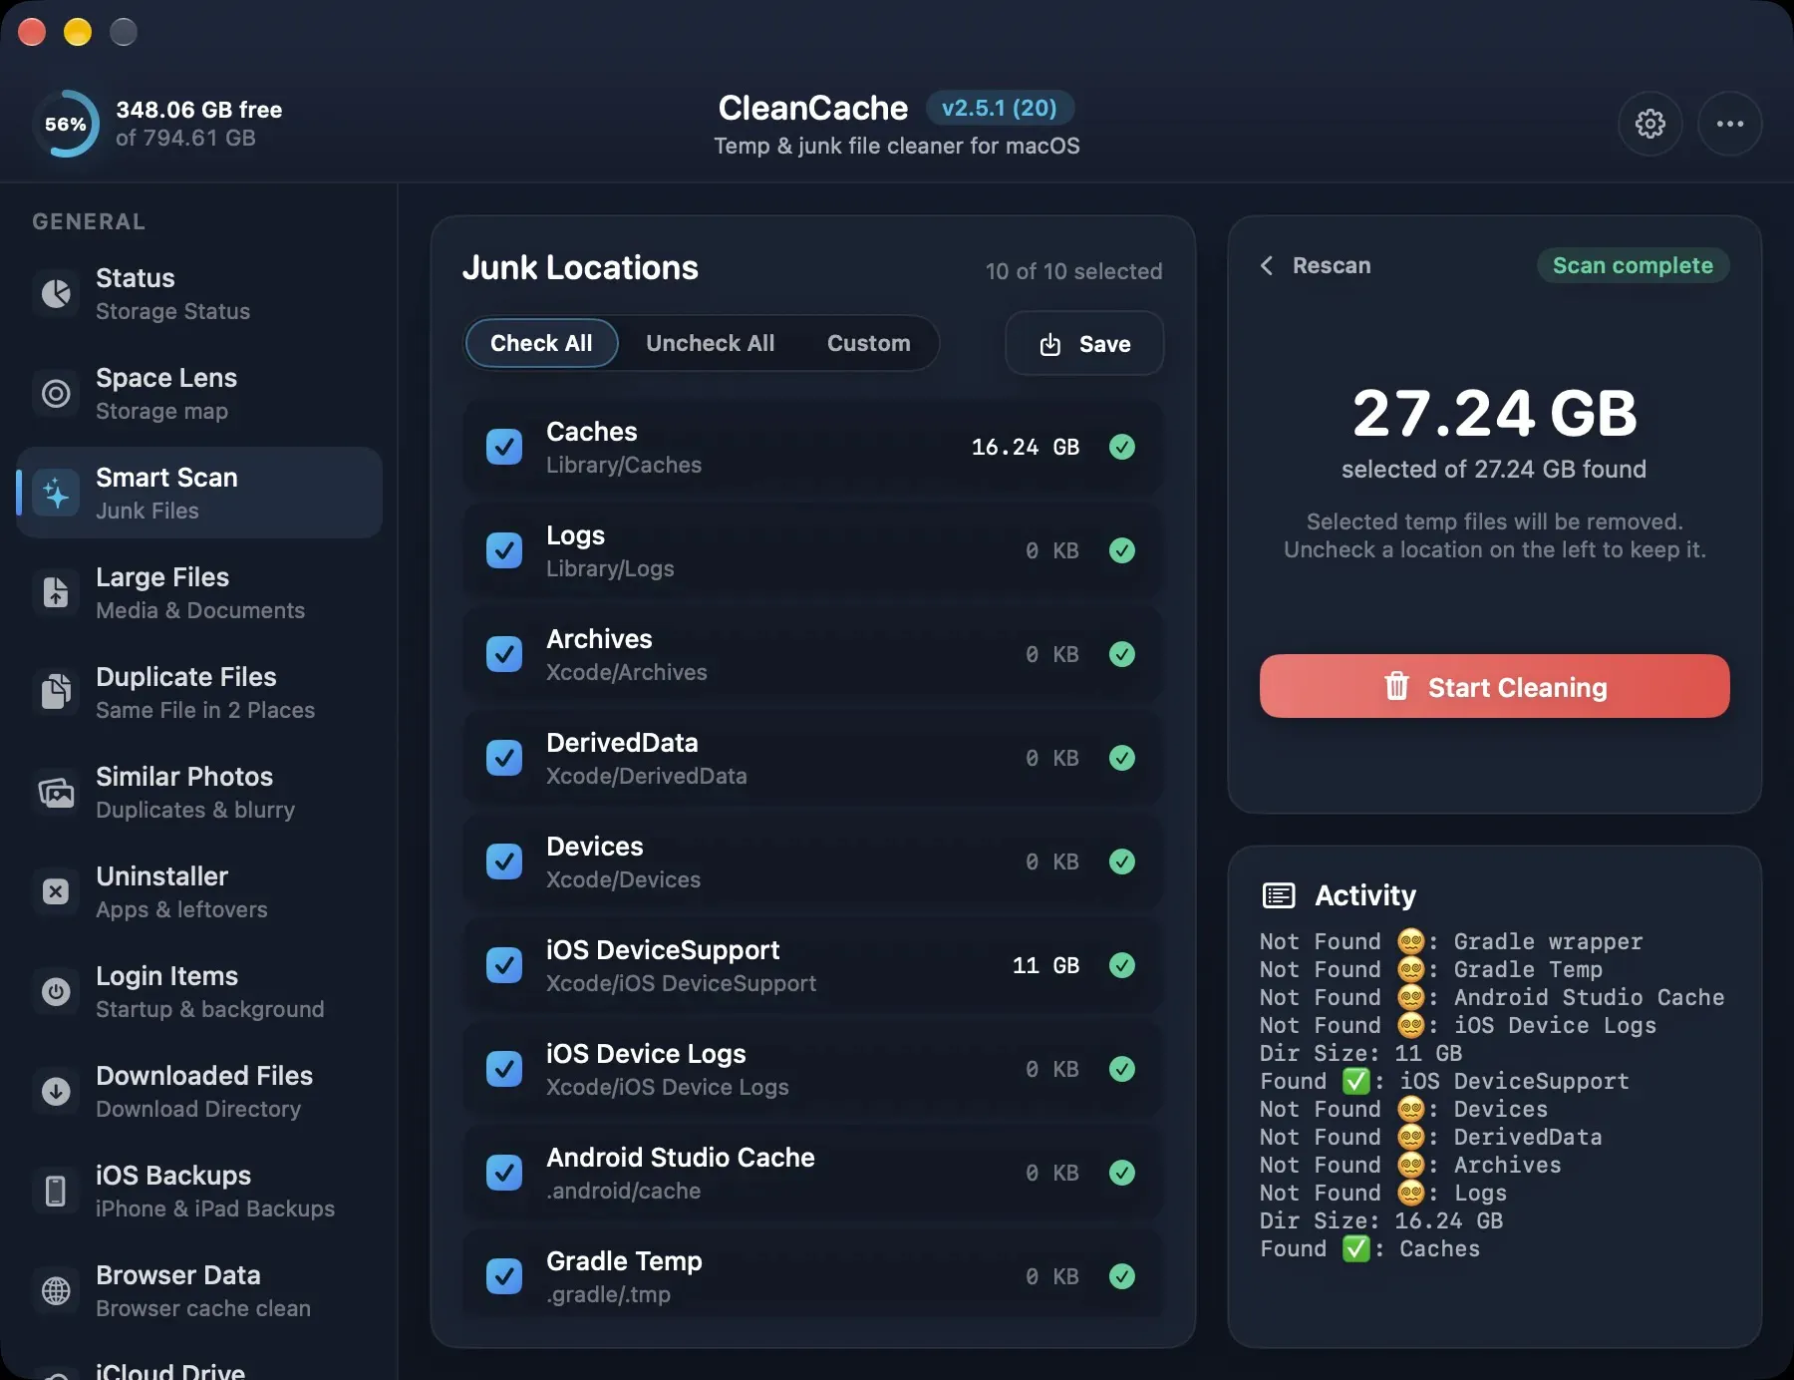This screenshot has width=1794, height=1380.
Task: Uncheck the iOS DeviceSupport checkbox
Action: pos(504,965)
